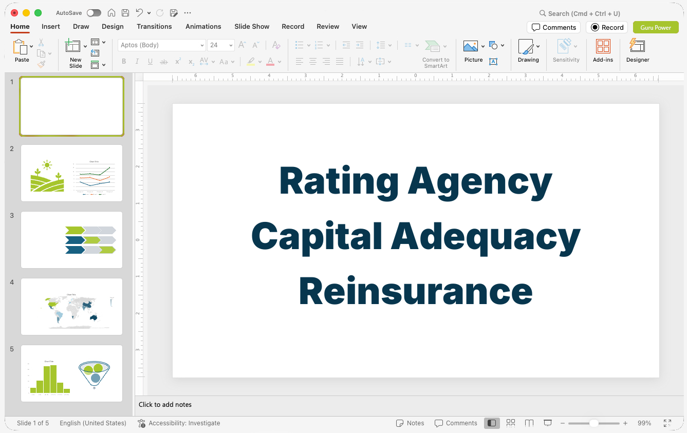Open the Shapes dropdown arrow
The height and width of the screenshot is (433, 687).
pos(502,45)
